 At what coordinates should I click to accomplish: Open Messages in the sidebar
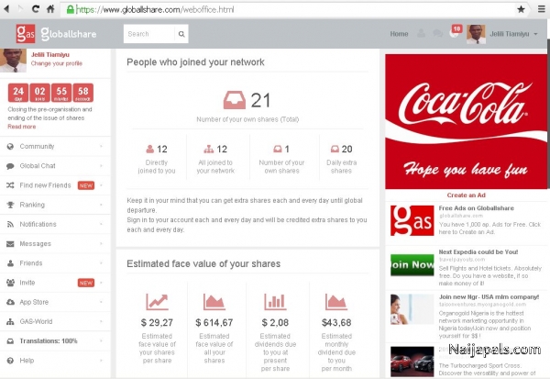55,244
